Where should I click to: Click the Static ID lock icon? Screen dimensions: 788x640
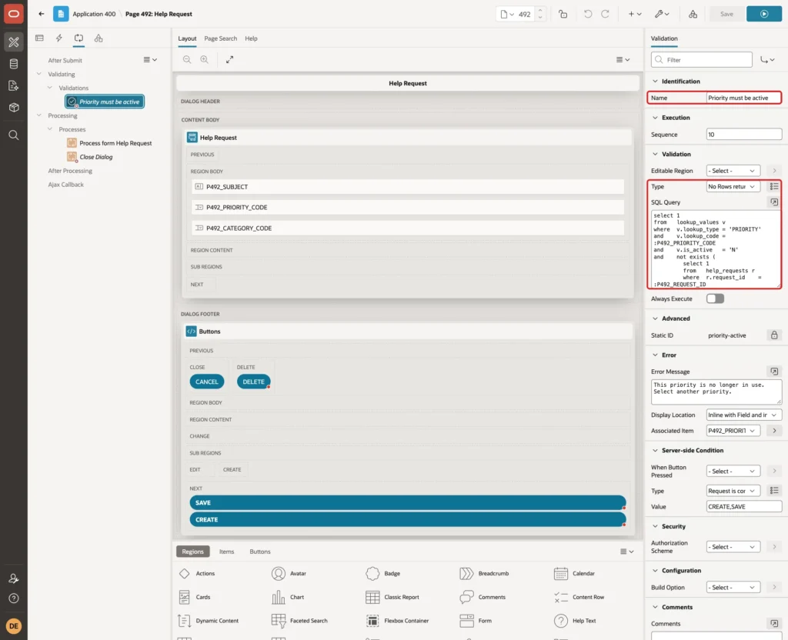[x=774, y=335]
